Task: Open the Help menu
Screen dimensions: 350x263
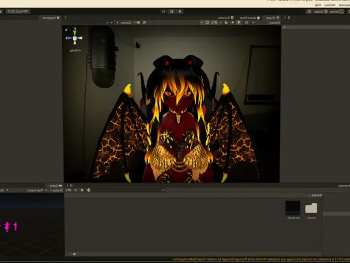Action: click(x=318, y=5)
